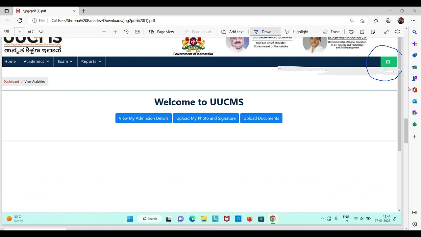
Task: Click View My Admission Details button
Action: 143,118
